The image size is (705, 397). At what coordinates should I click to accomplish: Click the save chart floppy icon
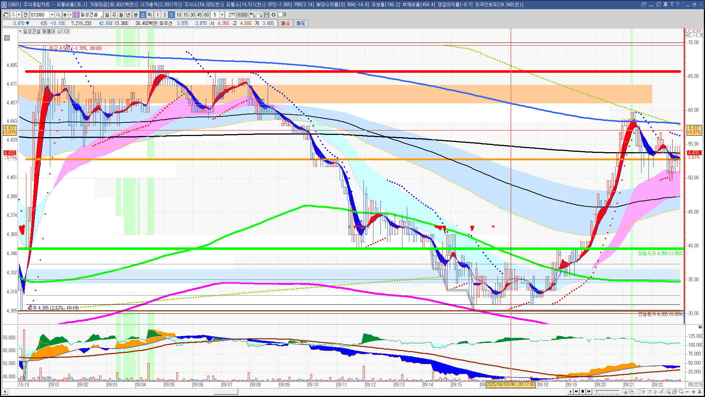pyautogui.click(x=267, y=15)
